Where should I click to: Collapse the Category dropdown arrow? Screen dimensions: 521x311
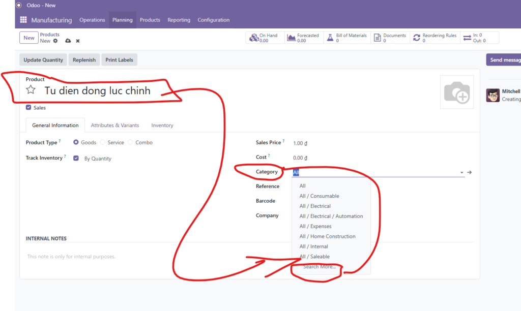coord(462,173)
